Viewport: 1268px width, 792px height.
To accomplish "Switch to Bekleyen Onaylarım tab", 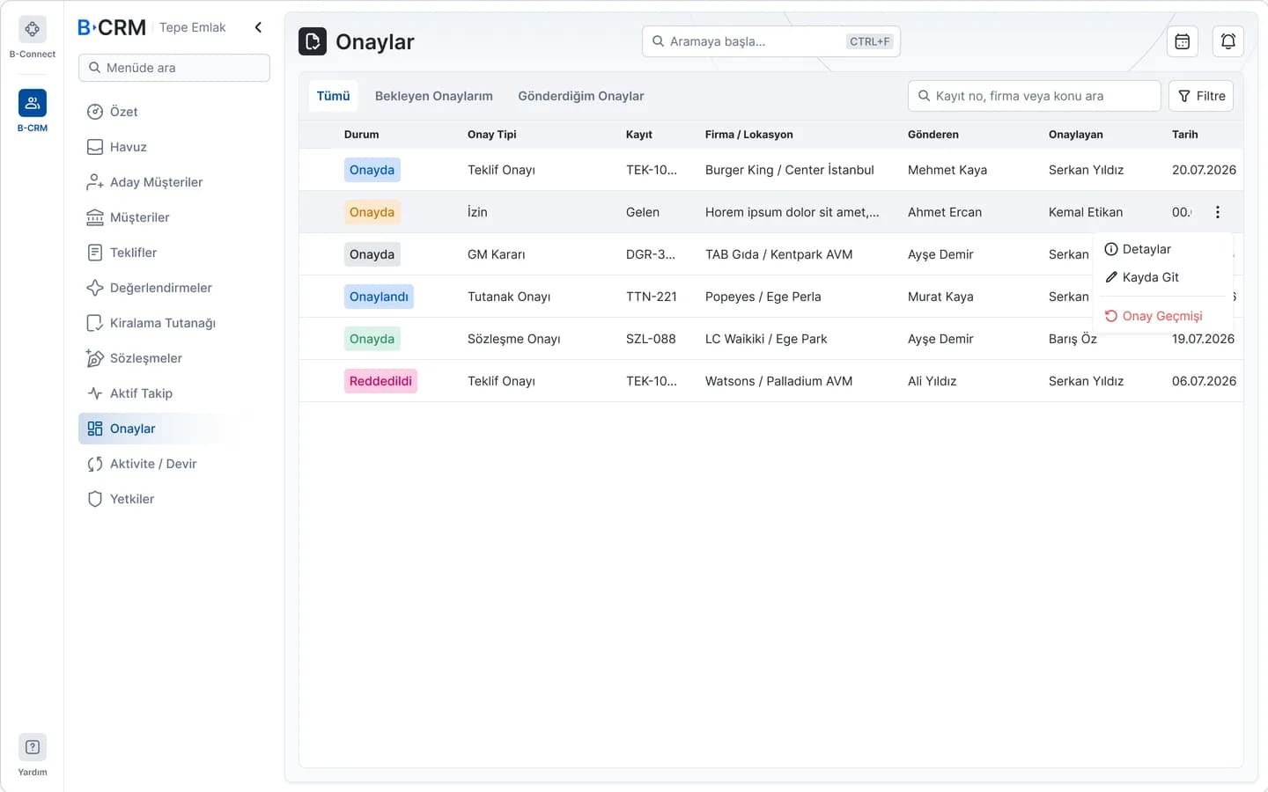I will (x=434, y=96).
